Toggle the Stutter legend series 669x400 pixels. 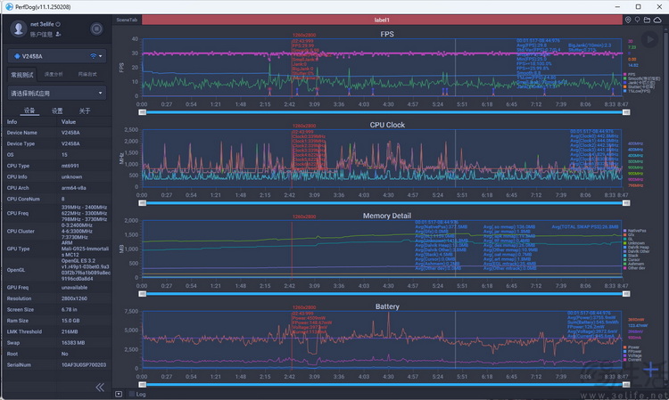[x=639, y=87]
